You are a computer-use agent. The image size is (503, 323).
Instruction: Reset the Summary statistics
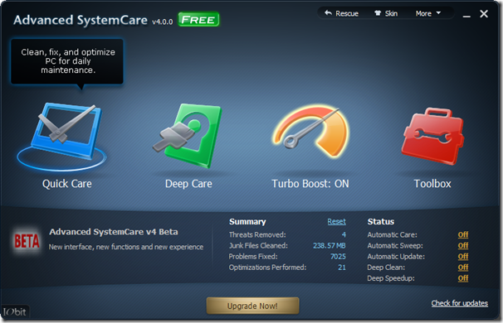336,221
